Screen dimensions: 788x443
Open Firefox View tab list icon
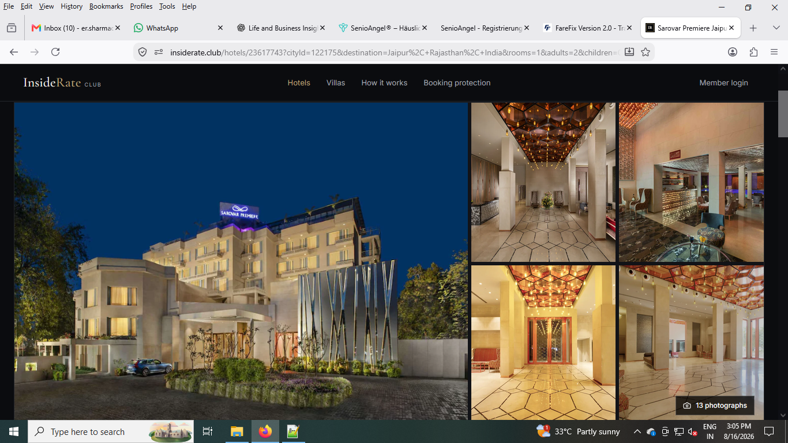[12, 28]
